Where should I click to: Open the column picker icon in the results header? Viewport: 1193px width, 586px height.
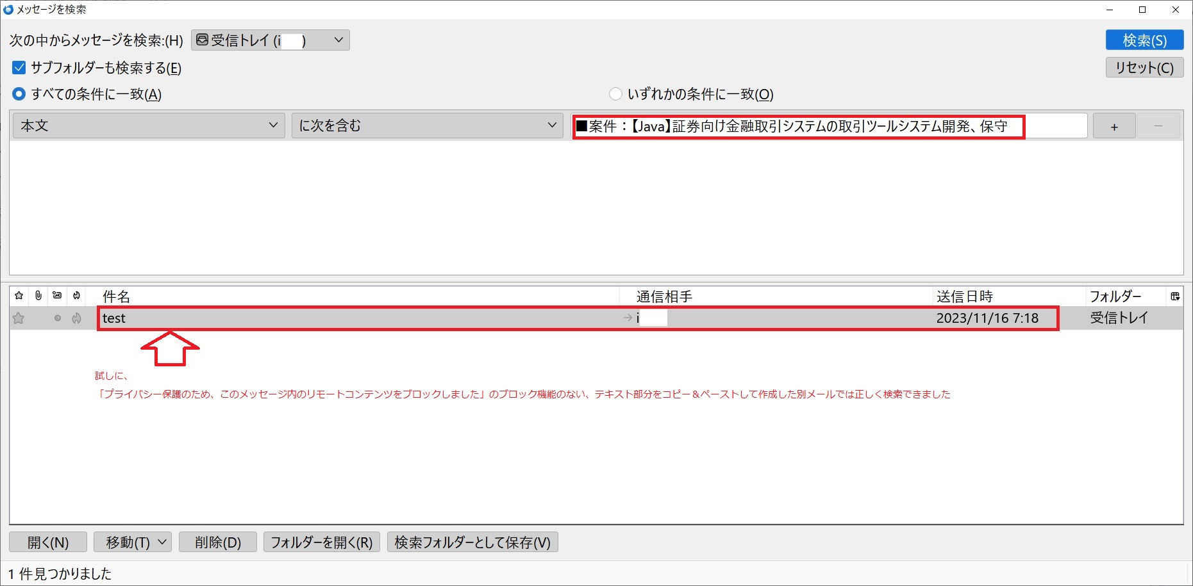tap(1174, 296)
